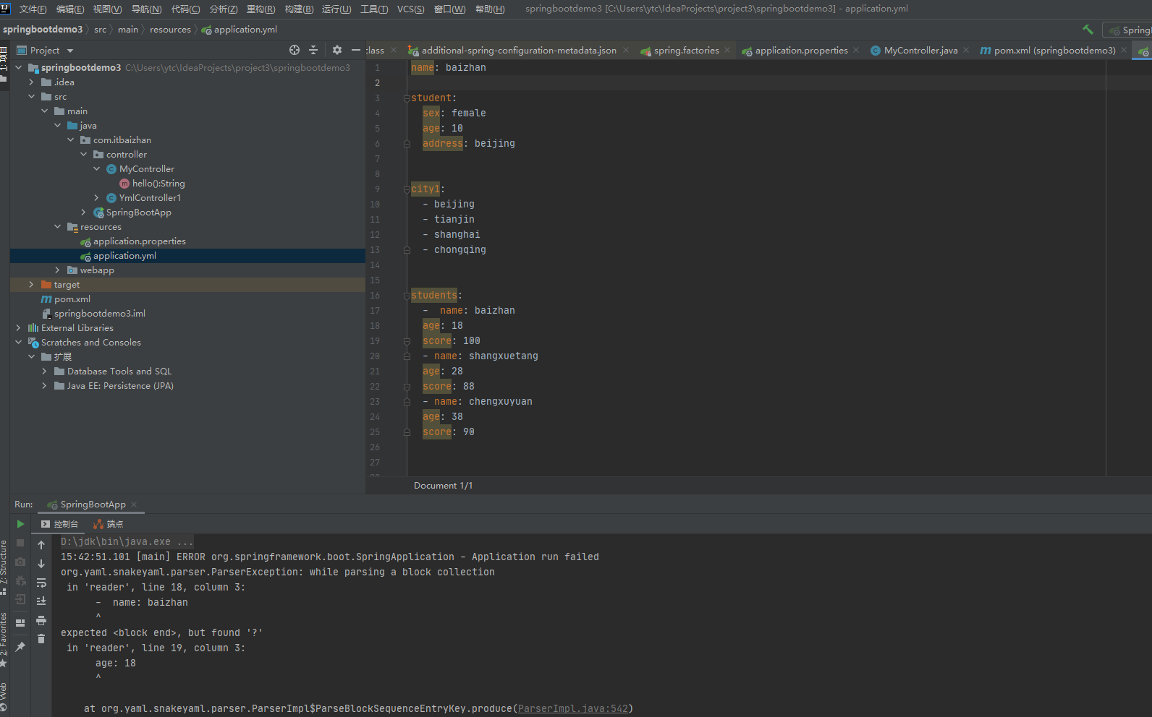Viewport: 1152px width, 717px height.
Task: Collapse the MyController class arrow
Action: pos(96,169)
